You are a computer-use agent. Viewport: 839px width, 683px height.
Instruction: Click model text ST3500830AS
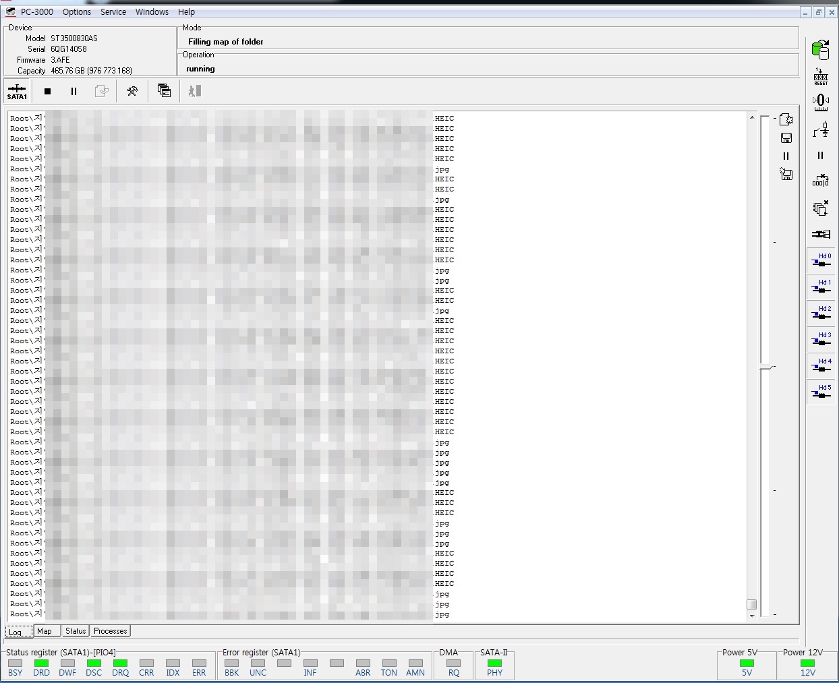(74, 38)
